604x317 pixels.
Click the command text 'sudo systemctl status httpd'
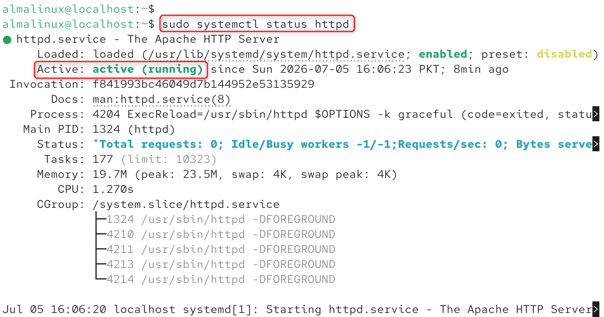click(255, 24)
